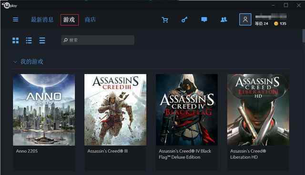Viewport: 305px width, 175px height.
Task: Switch to large grid view
Action: click(16, 41)
